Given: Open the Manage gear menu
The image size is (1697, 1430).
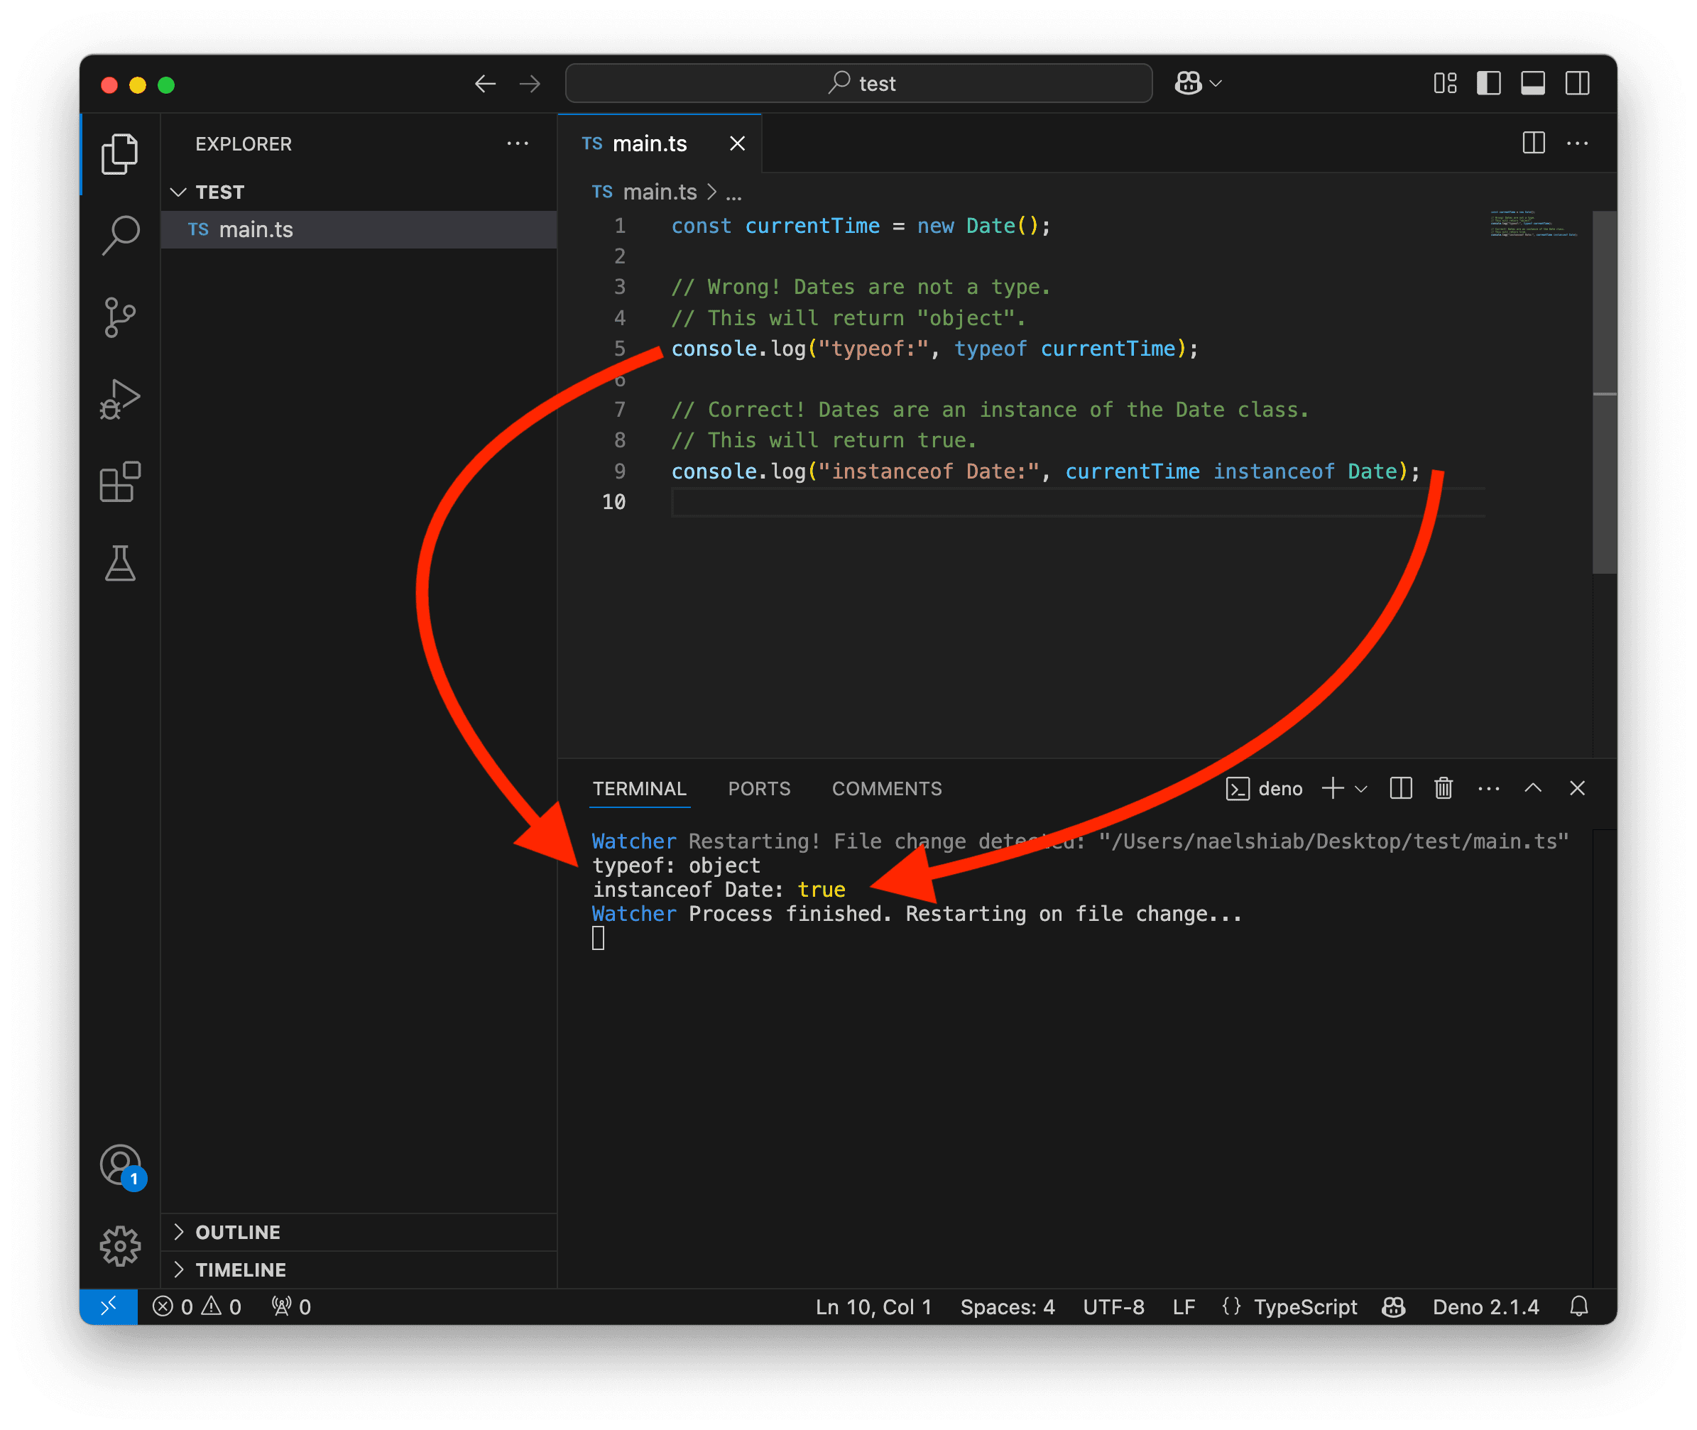Looking at the screenshot, I should 120,1245.
